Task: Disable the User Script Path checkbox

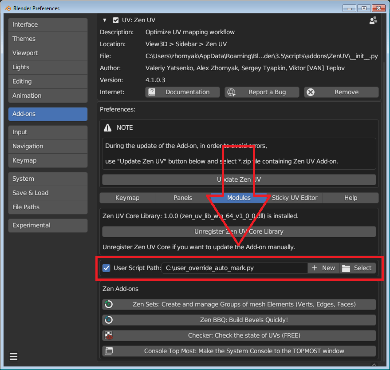Action: 106,268
